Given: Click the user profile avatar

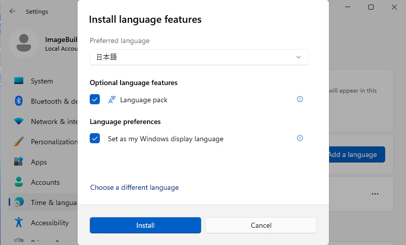Looking at the screenshot, I should coord(24,43).
